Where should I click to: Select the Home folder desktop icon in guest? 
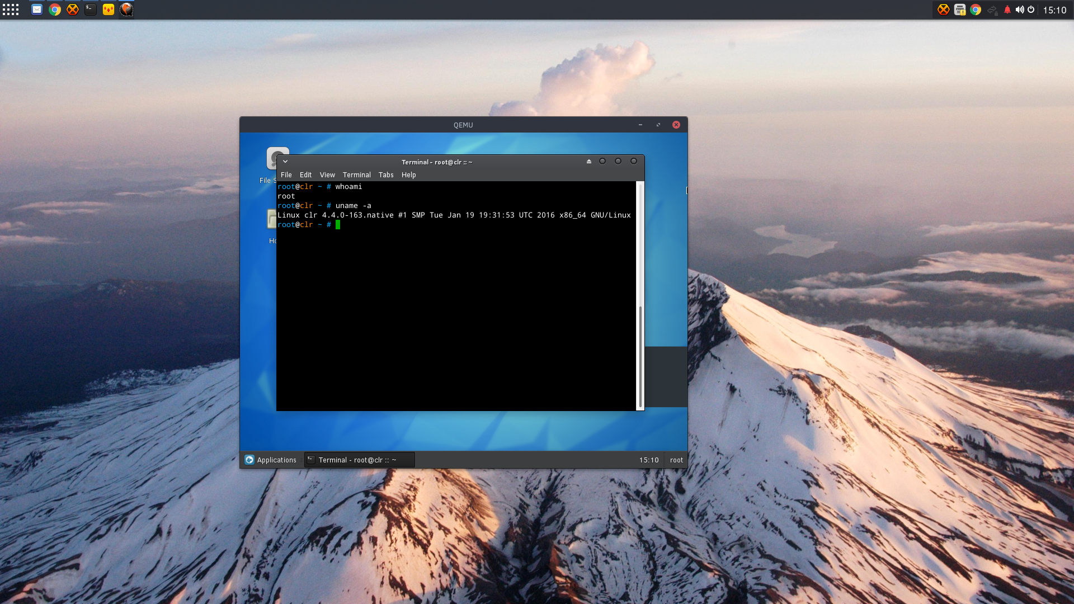(272, 227)
